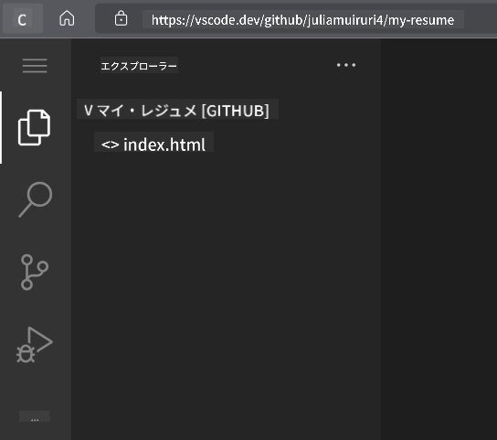Show additional views ellipsis at activity bar bottom
This screenshot has width=497, height=440.
pyautogui.click(x=35, y=417)
